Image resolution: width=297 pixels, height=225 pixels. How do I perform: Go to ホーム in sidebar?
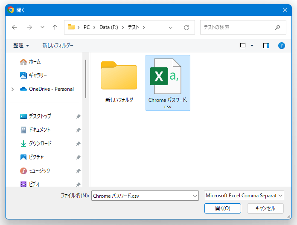point(30,62)
